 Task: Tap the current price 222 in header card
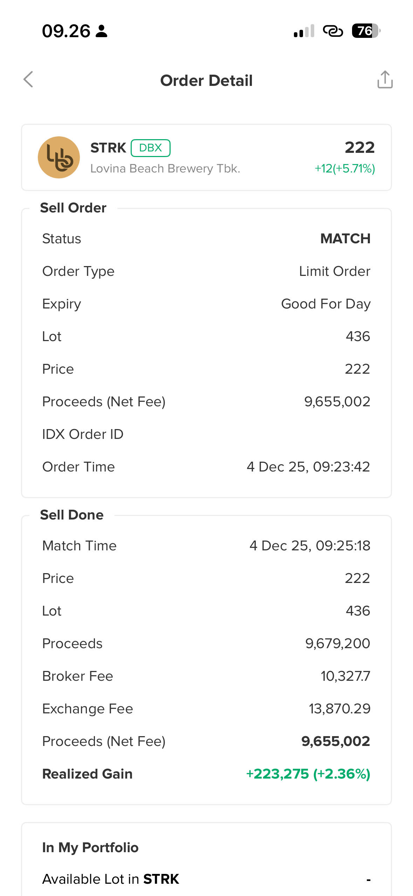coord(359,148)
